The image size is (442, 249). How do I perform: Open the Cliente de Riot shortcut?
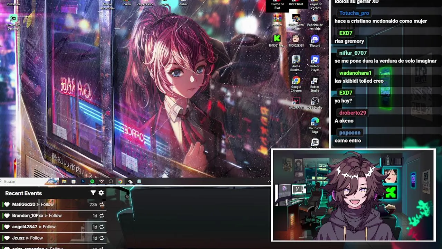click(x=277, y=5)
